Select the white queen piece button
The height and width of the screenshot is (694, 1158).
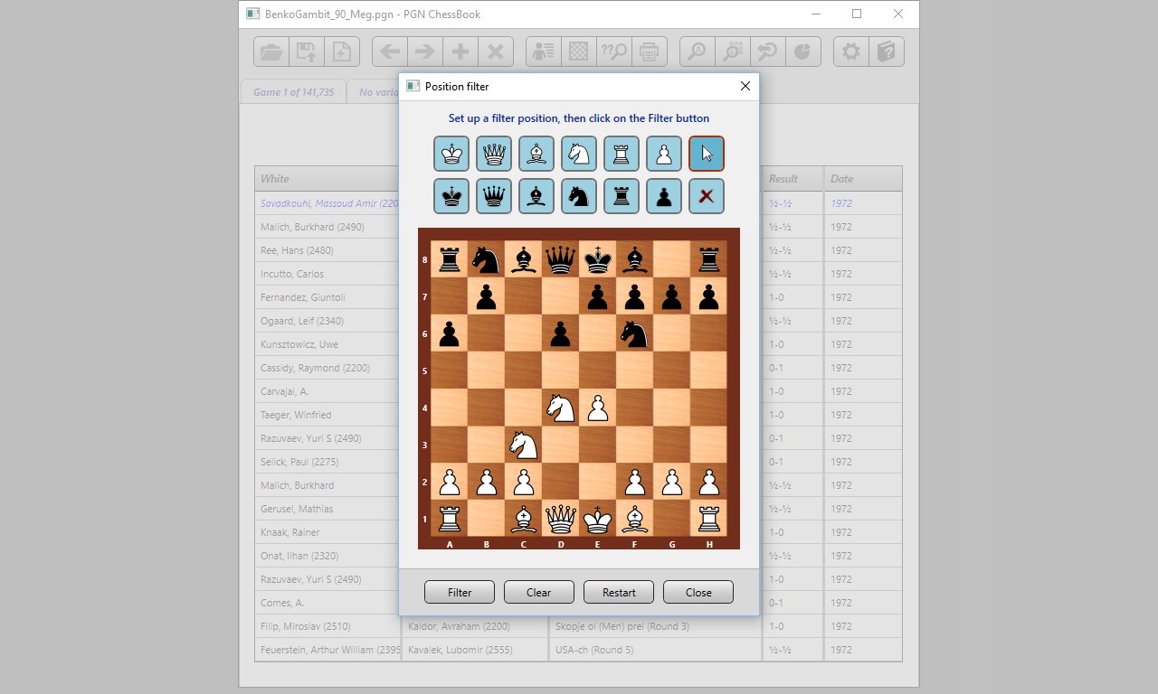click(493, 154)
